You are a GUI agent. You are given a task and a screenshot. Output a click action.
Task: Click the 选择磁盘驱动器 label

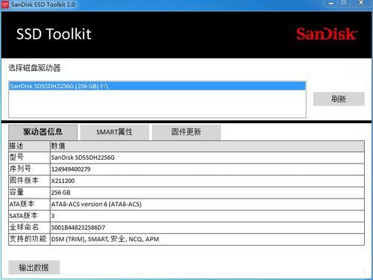click(x=34, y=68)
